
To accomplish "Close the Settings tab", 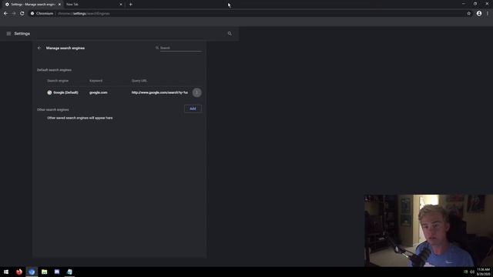I will click(x=59, y=5).
